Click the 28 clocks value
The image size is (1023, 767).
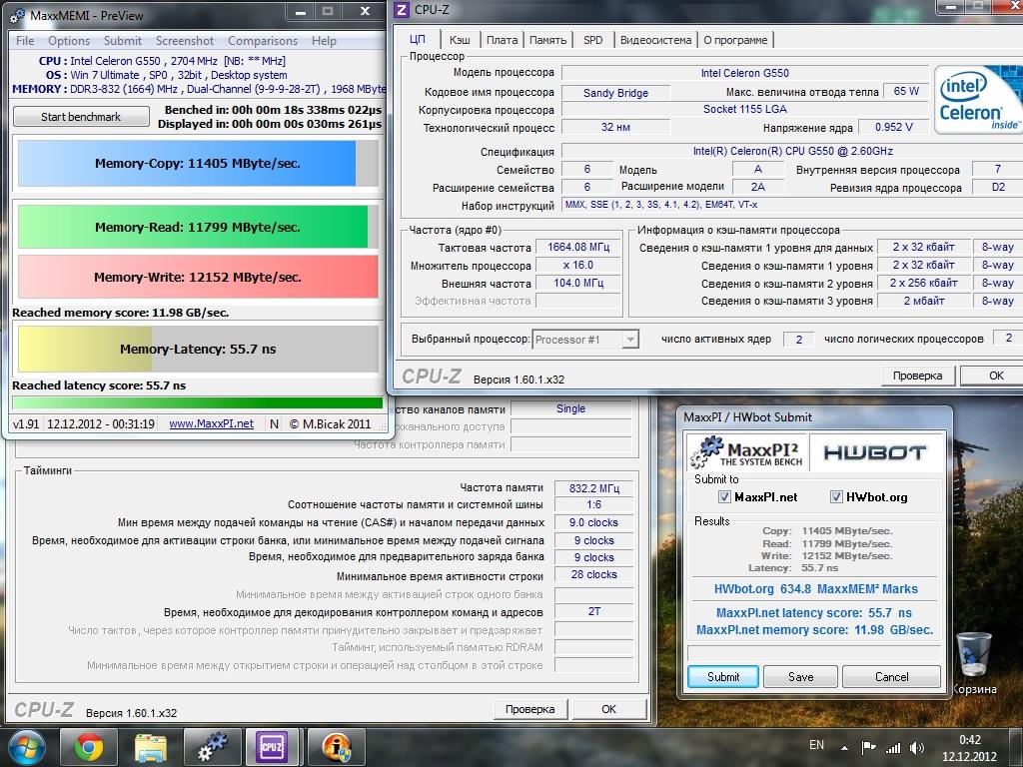pos(593,574)
